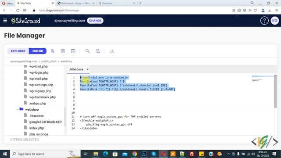Screen dimensions: 281x158
Task: Select the .htaccess editor tab
Action: pos(76,69)
